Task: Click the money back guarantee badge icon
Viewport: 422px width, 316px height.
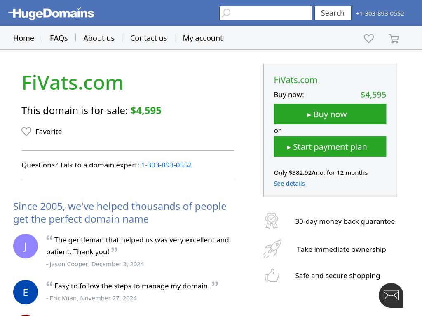Action: [272, 221]
